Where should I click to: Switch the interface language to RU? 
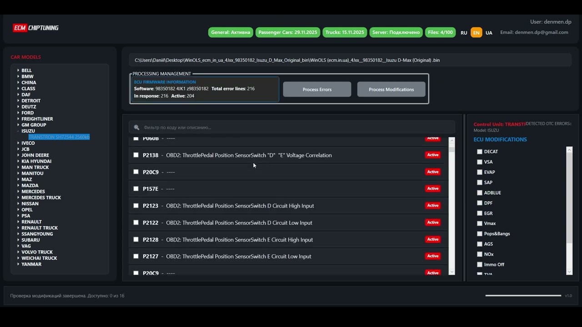coord(464,33)
